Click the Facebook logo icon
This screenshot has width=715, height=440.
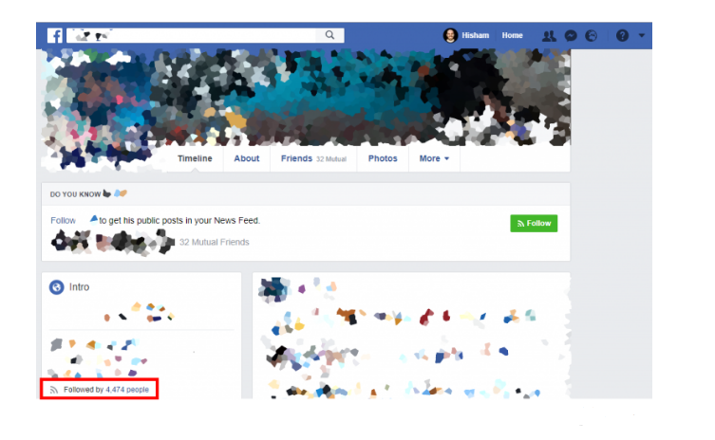click(55, 35)
